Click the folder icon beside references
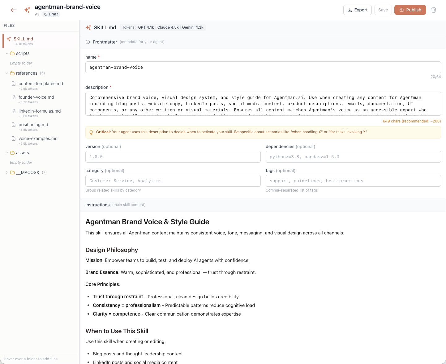The width and height of the screenshot is (446, 364). [12, 73]
